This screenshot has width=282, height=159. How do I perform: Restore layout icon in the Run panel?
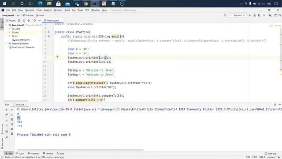pos(7,132)
